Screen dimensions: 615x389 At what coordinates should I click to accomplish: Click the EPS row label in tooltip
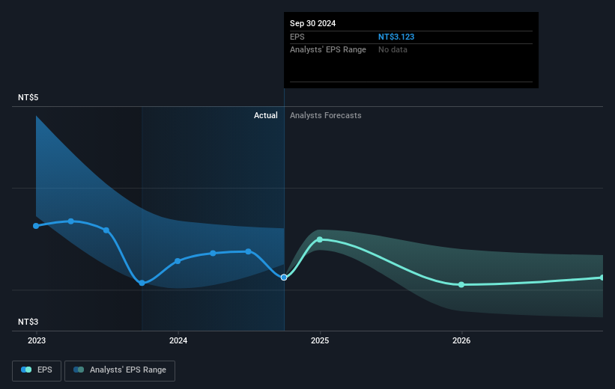pos(297,37)
